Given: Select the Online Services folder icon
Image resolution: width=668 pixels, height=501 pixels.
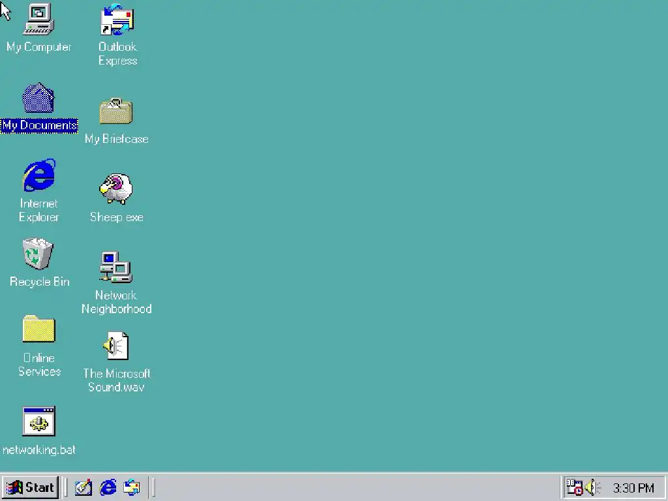Looking at the screenshot, I should (38, 329).
